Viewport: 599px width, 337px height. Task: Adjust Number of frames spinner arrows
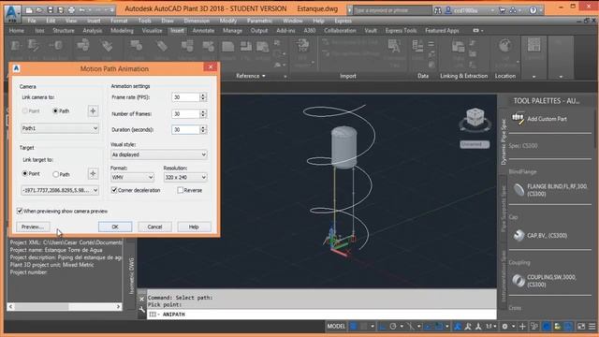tap(203, 114)
